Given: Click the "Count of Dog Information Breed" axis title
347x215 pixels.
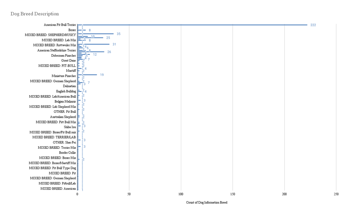Looking at the screenshot, I should [x=207, y=202].
